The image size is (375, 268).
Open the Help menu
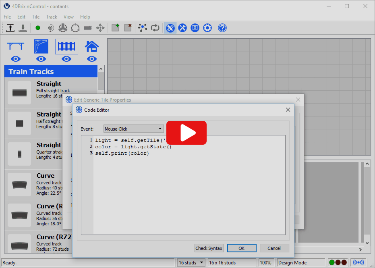(x=85, y=17)
